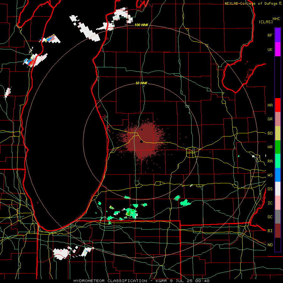Click the DS legend label

[270, 189]
